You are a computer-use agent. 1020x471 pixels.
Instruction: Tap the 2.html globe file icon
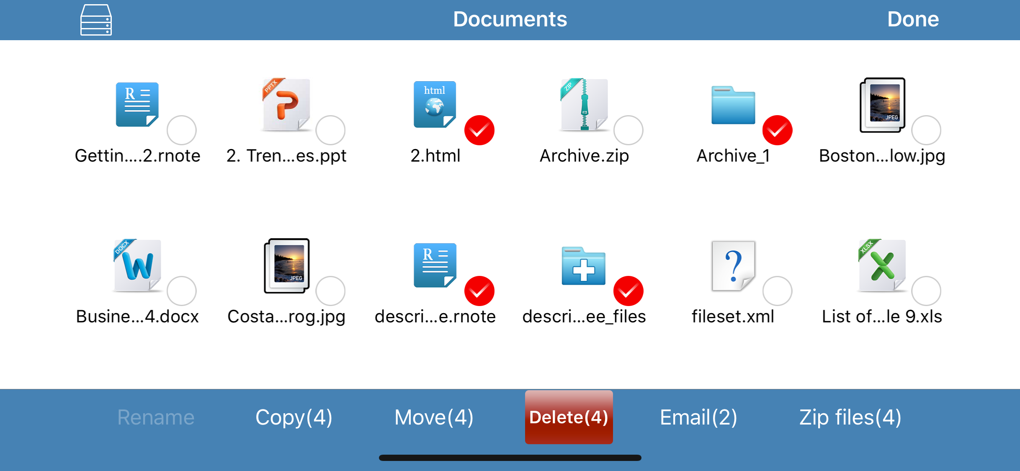[435, 105]
